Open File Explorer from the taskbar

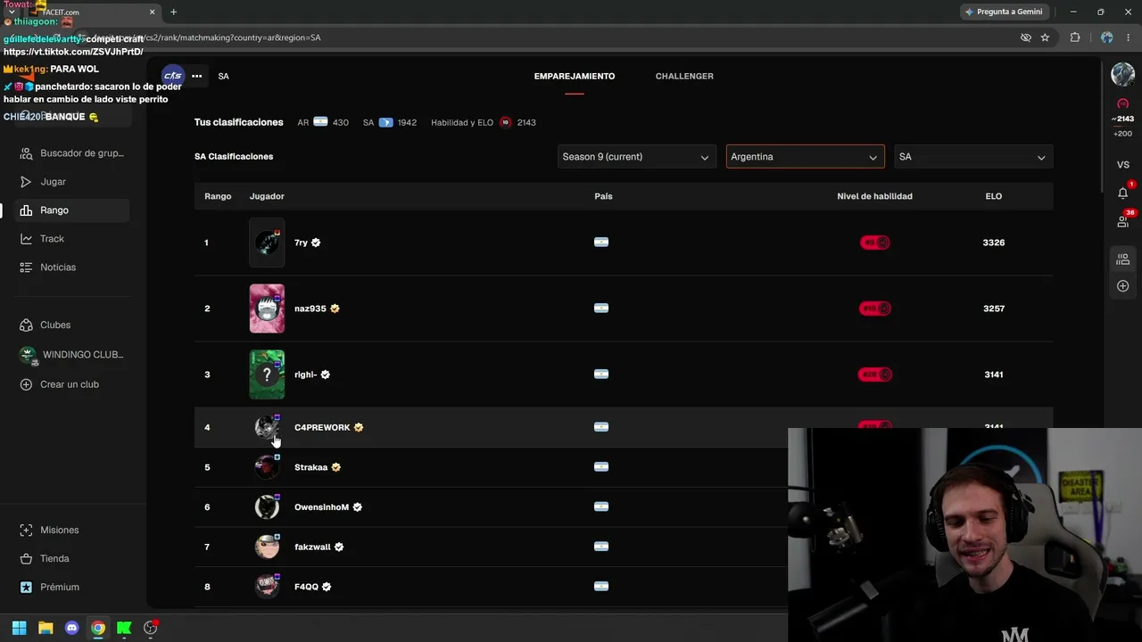point(46,628)
